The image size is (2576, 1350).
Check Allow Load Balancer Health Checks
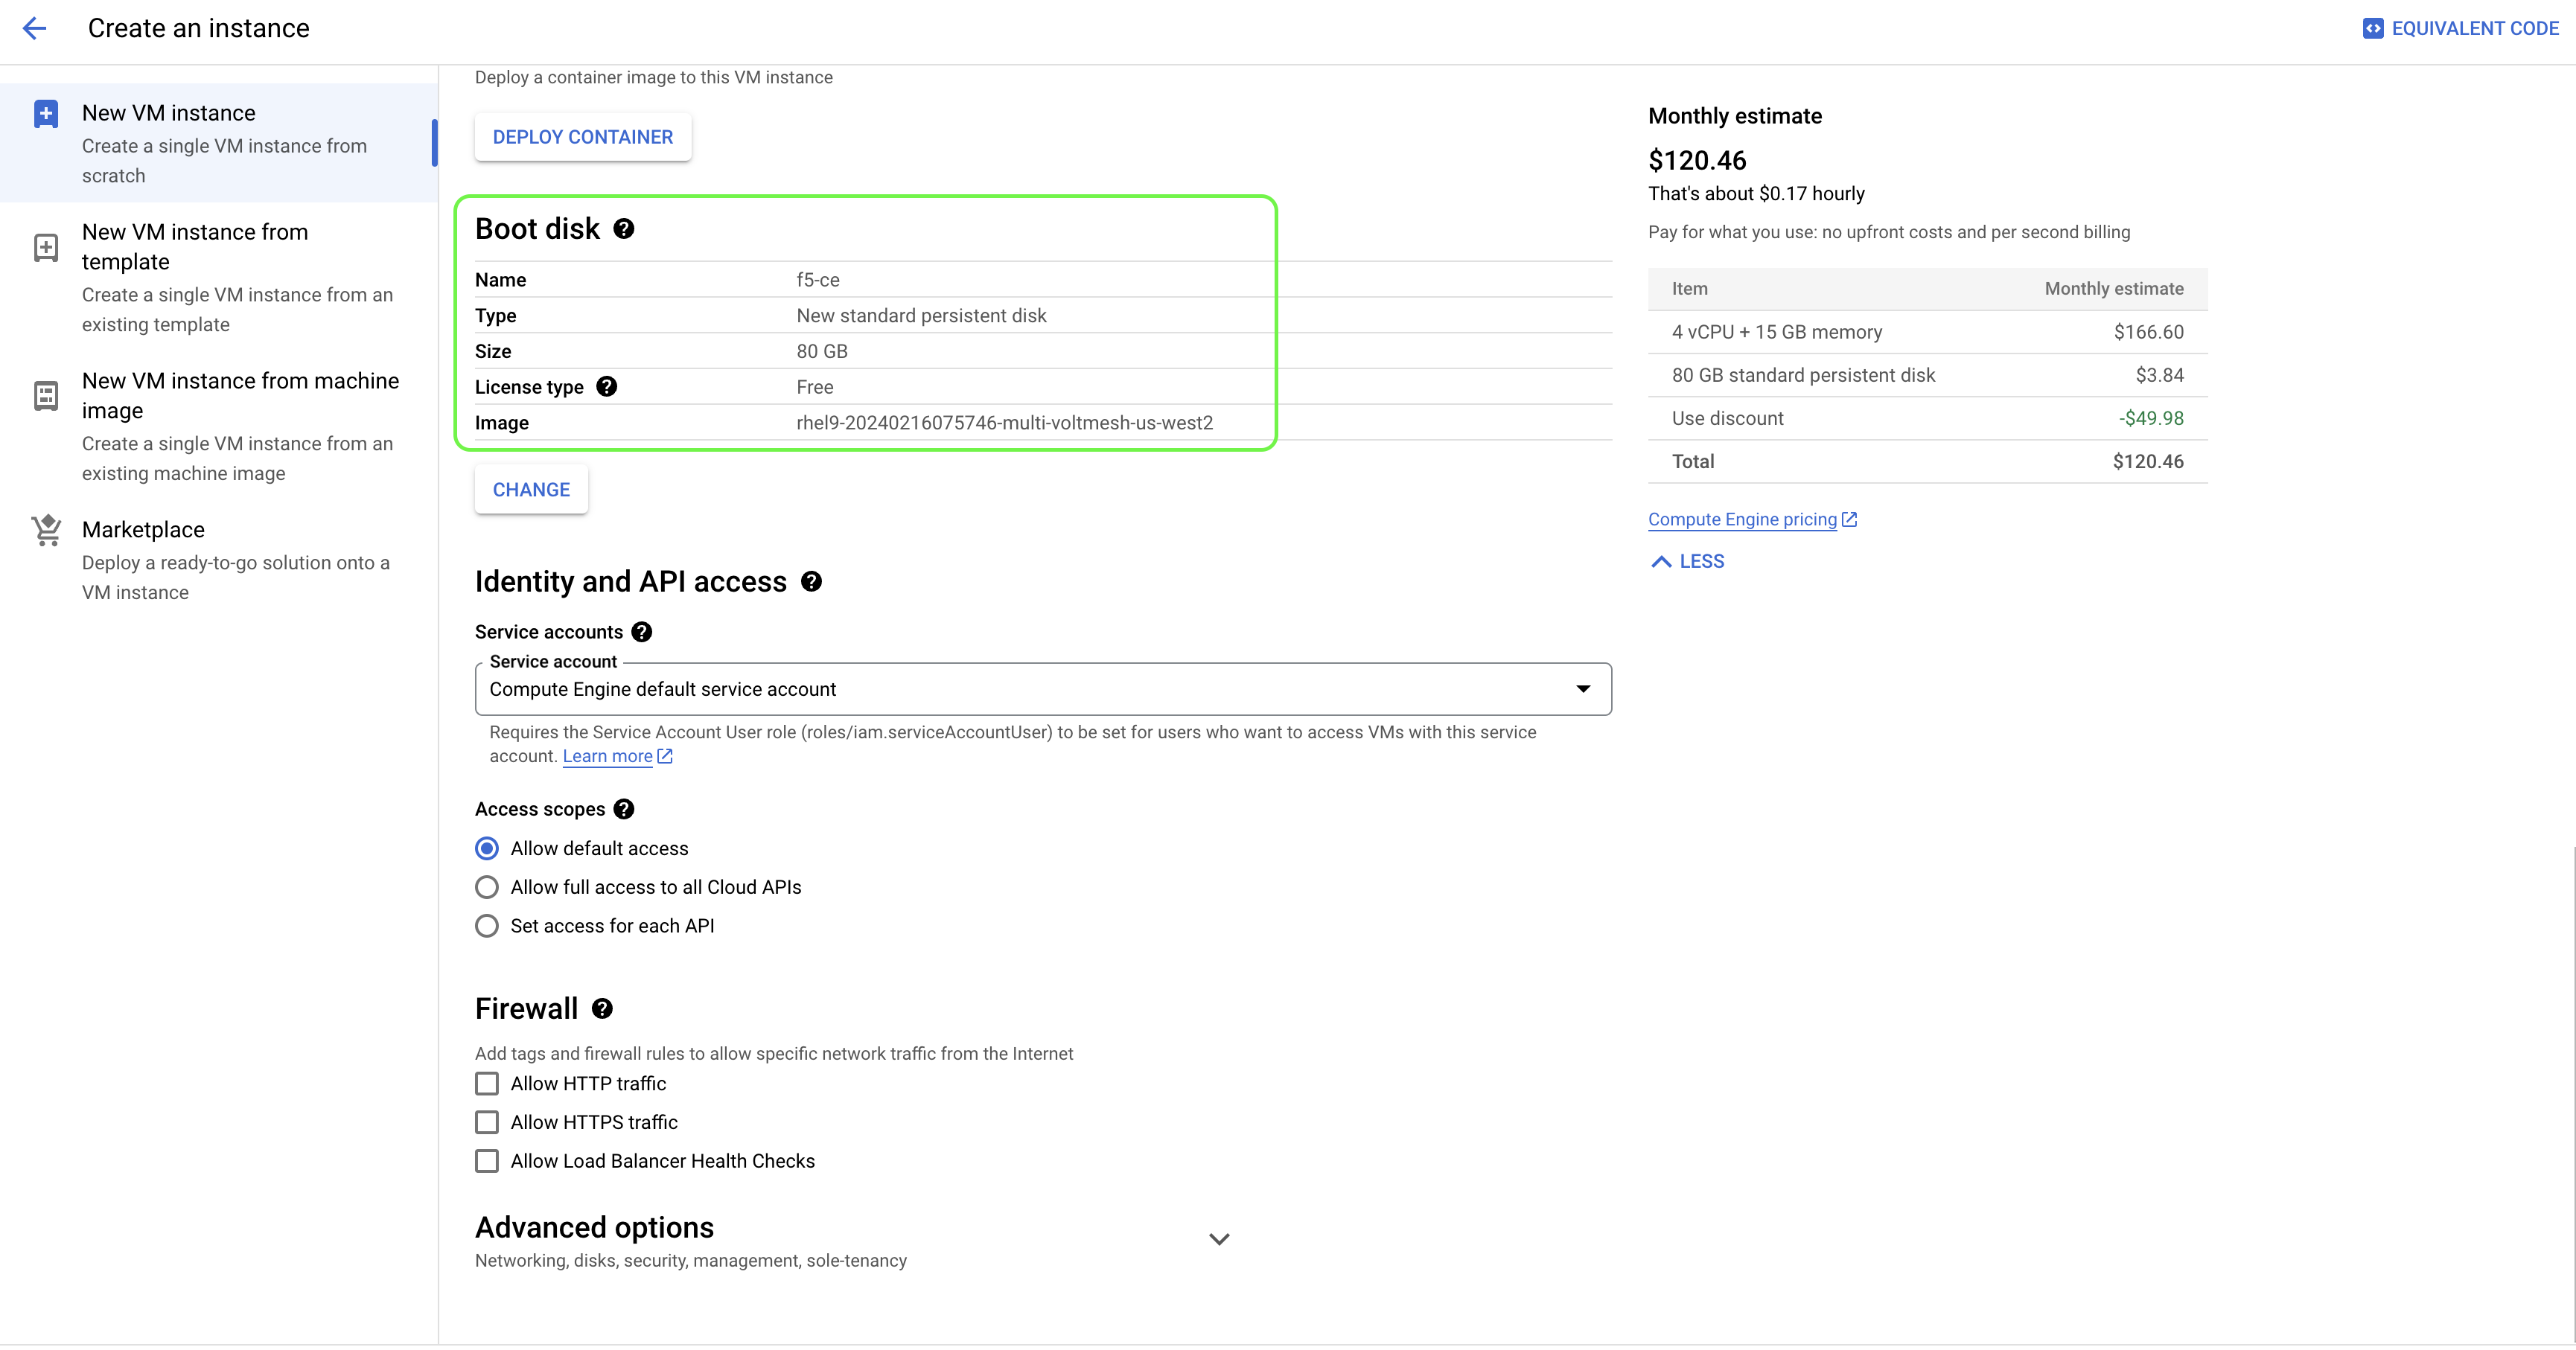point(487,1161)
